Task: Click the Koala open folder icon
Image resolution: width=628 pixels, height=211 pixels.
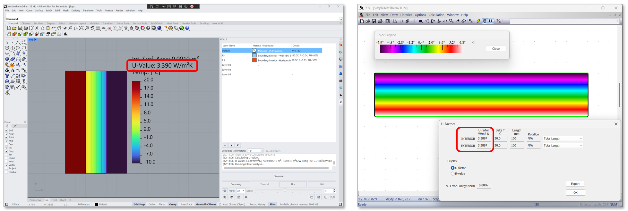Action: [x=312, y=197]
